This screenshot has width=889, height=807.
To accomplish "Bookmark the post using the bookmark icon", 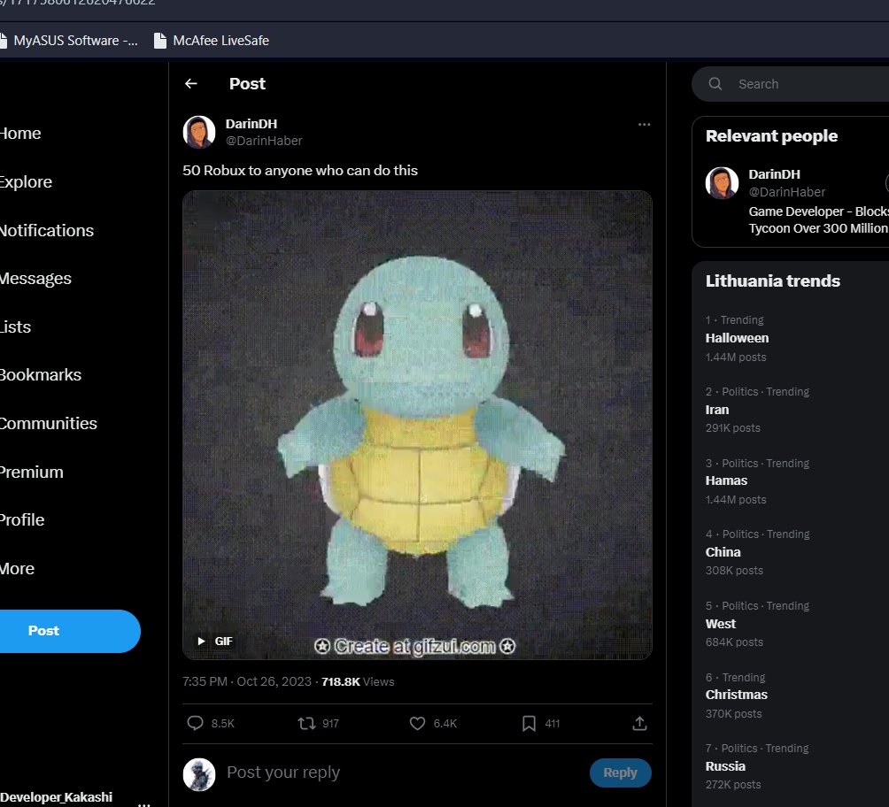I will coord(529,723).
